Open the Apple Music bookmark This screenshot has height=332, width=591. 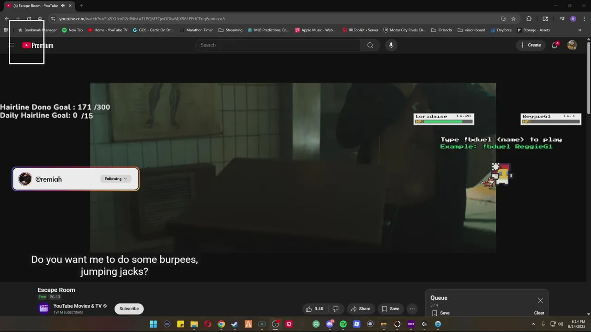pos(315,30)
